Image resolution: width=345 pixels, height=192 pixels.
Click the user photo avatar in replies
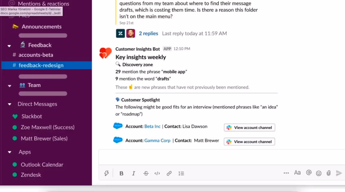pos(131,33)
